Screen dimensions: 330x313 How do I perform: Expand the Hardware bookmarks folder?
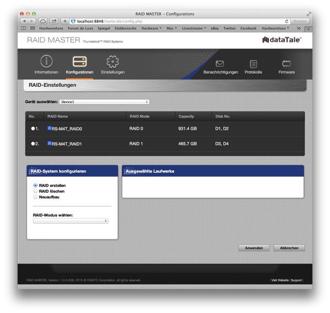tap(151, 28)
